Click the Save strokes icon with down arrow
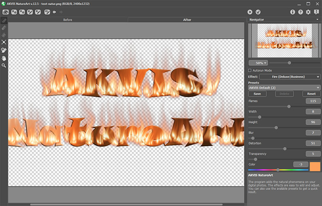Screen dimensions: 322x206 click(x=38, y=12)
